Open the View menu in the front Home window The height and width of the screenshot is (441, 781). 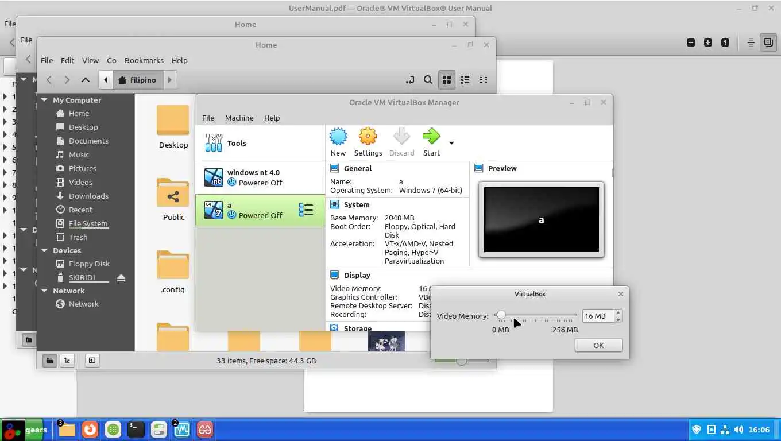click(x=90, y=60)
